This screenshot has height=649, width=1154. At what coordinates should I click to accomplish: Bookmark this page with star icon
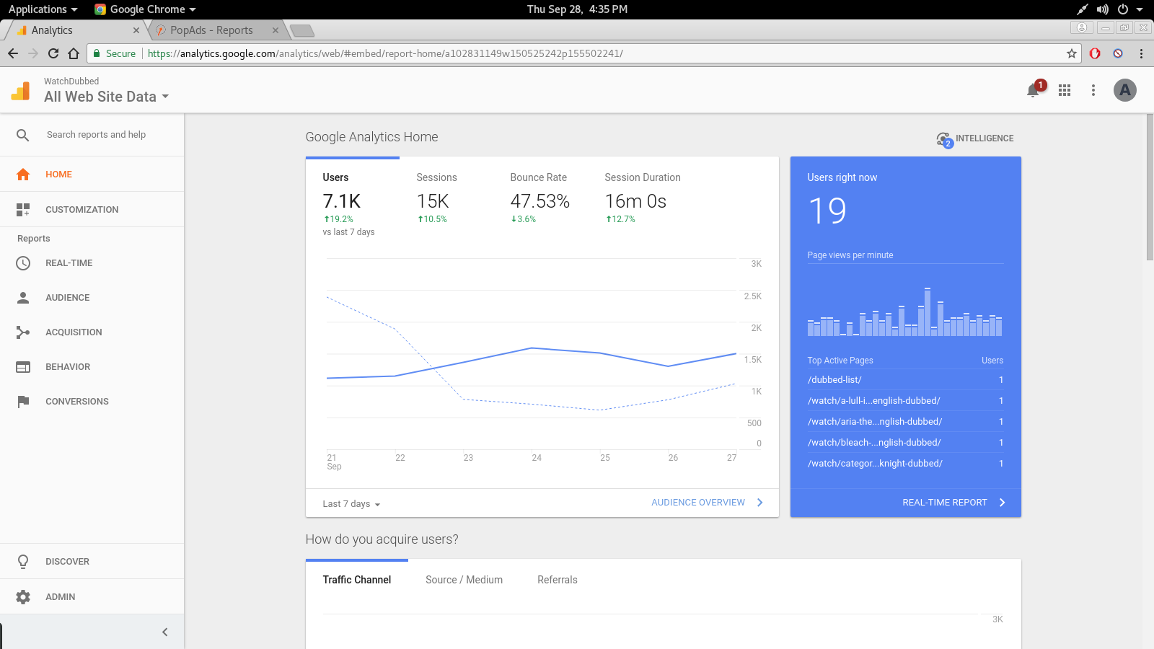pos(1072,53)
